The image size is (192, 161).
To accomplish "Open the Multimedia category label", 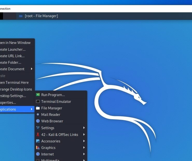I will click(x=50, y=160).
